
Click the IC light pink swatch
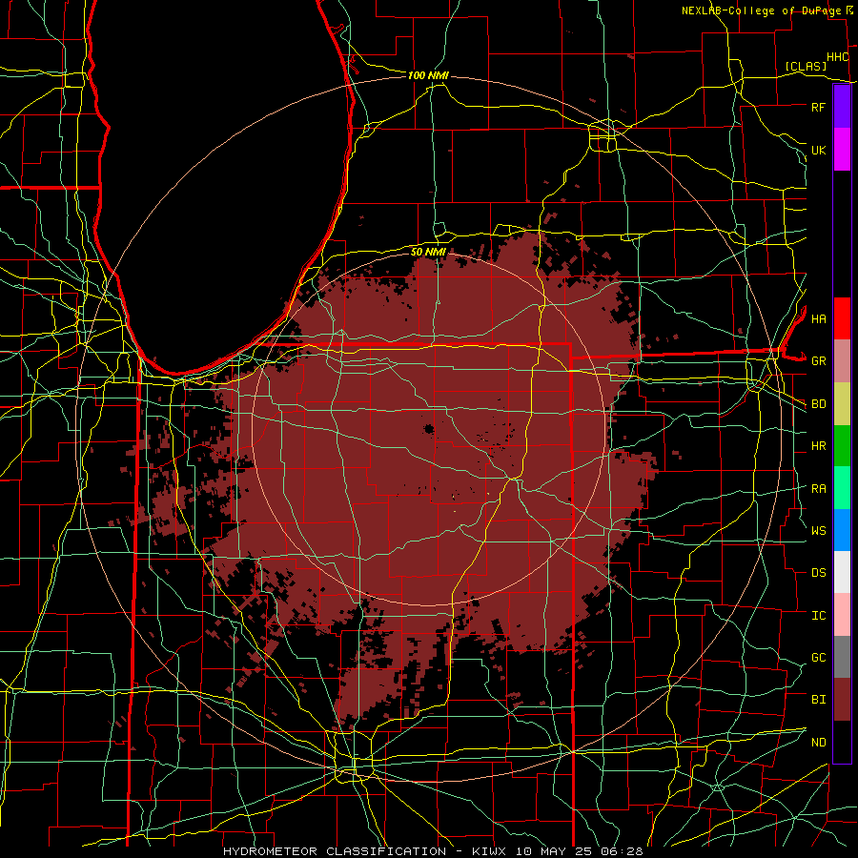pos(842,615)
